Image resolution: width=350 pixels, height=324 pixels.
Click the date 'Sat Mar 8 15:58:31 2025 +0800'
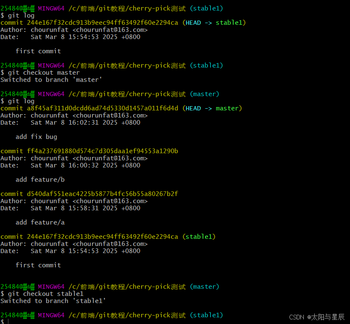pos(85,208)
